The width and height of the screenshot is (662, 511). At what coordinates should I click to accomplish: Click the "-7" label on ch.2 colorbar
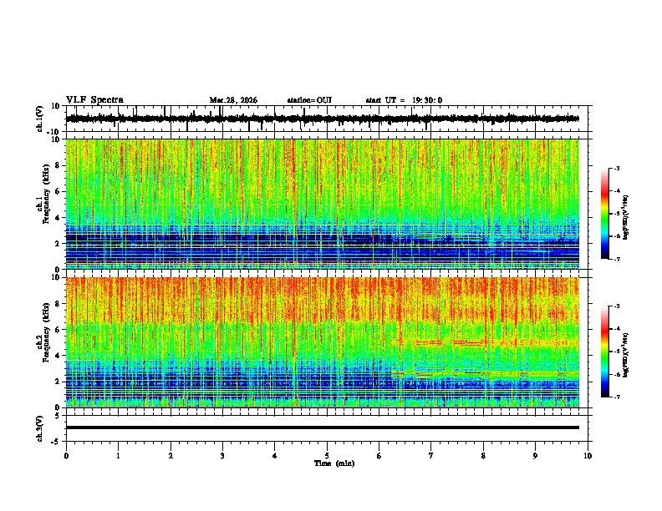tap(616, 397)
